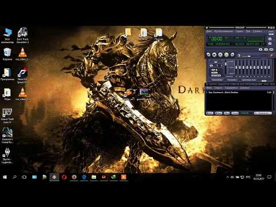
Task: Click the highlighted Stop button in Winamp
Action: tap(226, 55)
